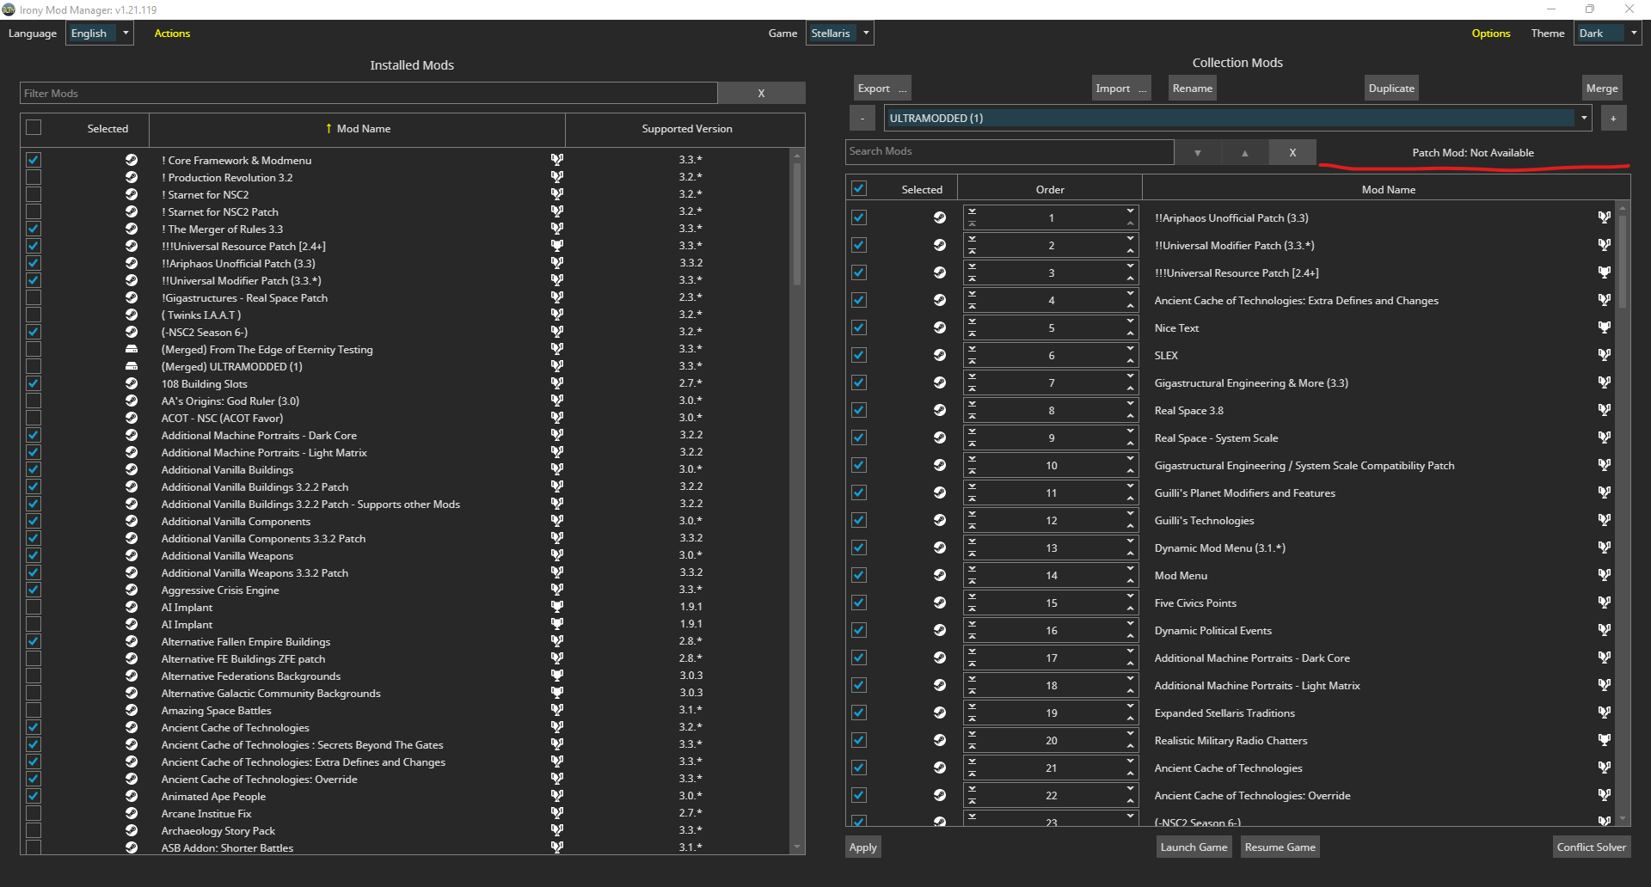Focus the Filter Mods input field

[369, 94]
